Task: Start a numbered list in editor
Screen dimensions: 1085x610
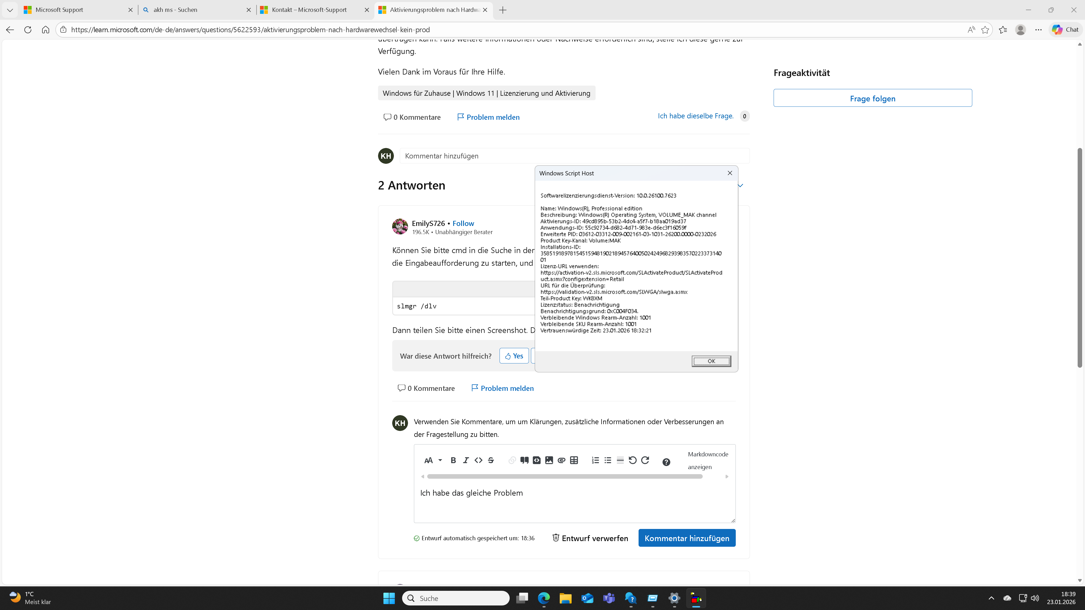Action: tap(595, 460)
